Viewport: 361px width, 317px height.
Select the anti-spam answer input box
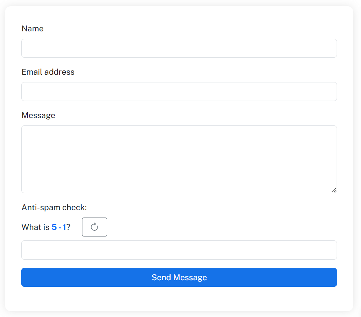point(179,250)
